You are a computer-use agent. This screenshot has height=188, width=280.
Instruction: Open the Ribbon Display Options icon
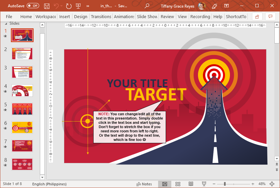pyautogui.click(x=226, y=6)
